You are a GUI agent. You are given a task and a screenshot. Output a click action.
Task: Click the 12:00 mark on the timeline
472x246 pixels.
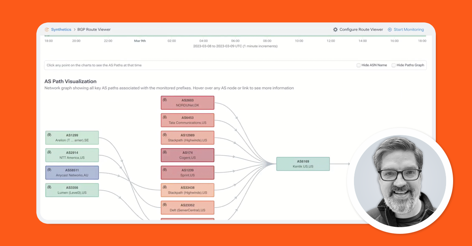[331, 41]
